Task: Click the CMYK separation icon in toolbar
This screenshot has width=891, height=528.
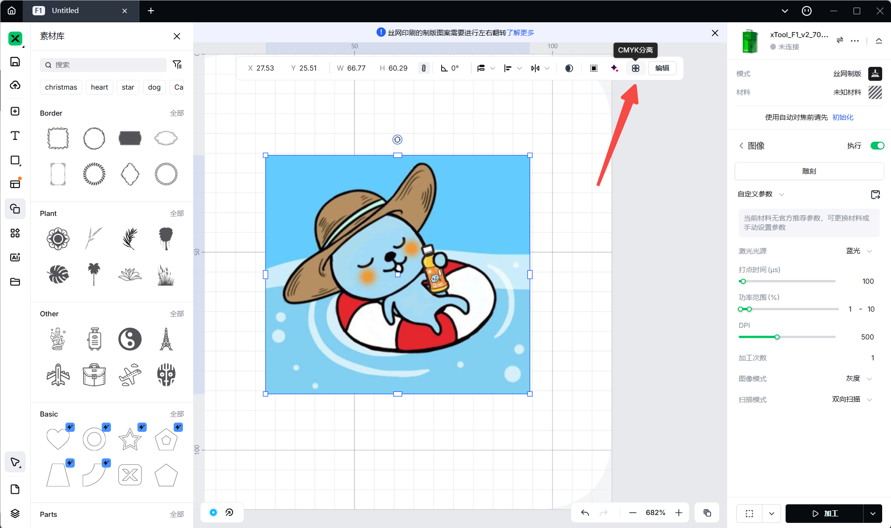Action: 635,68
